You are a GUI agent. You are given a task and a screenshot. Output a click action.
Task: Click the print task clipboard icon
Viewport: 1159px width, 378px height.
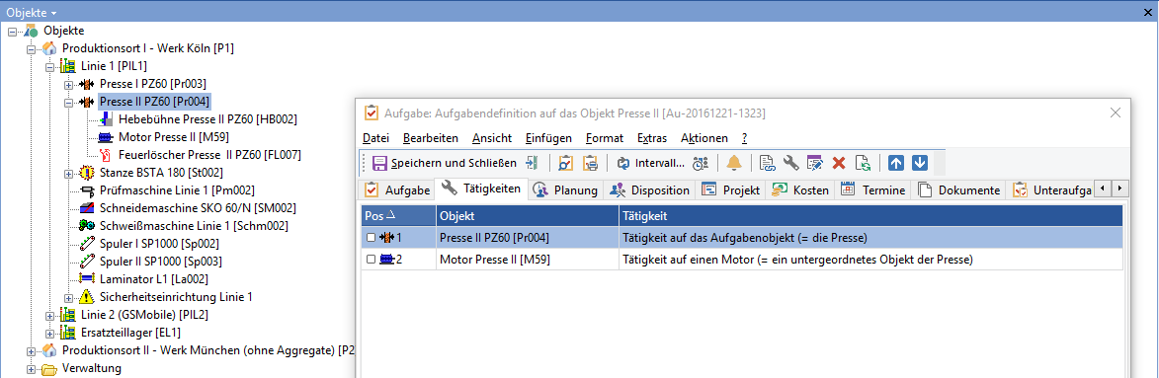coord(590,163)
